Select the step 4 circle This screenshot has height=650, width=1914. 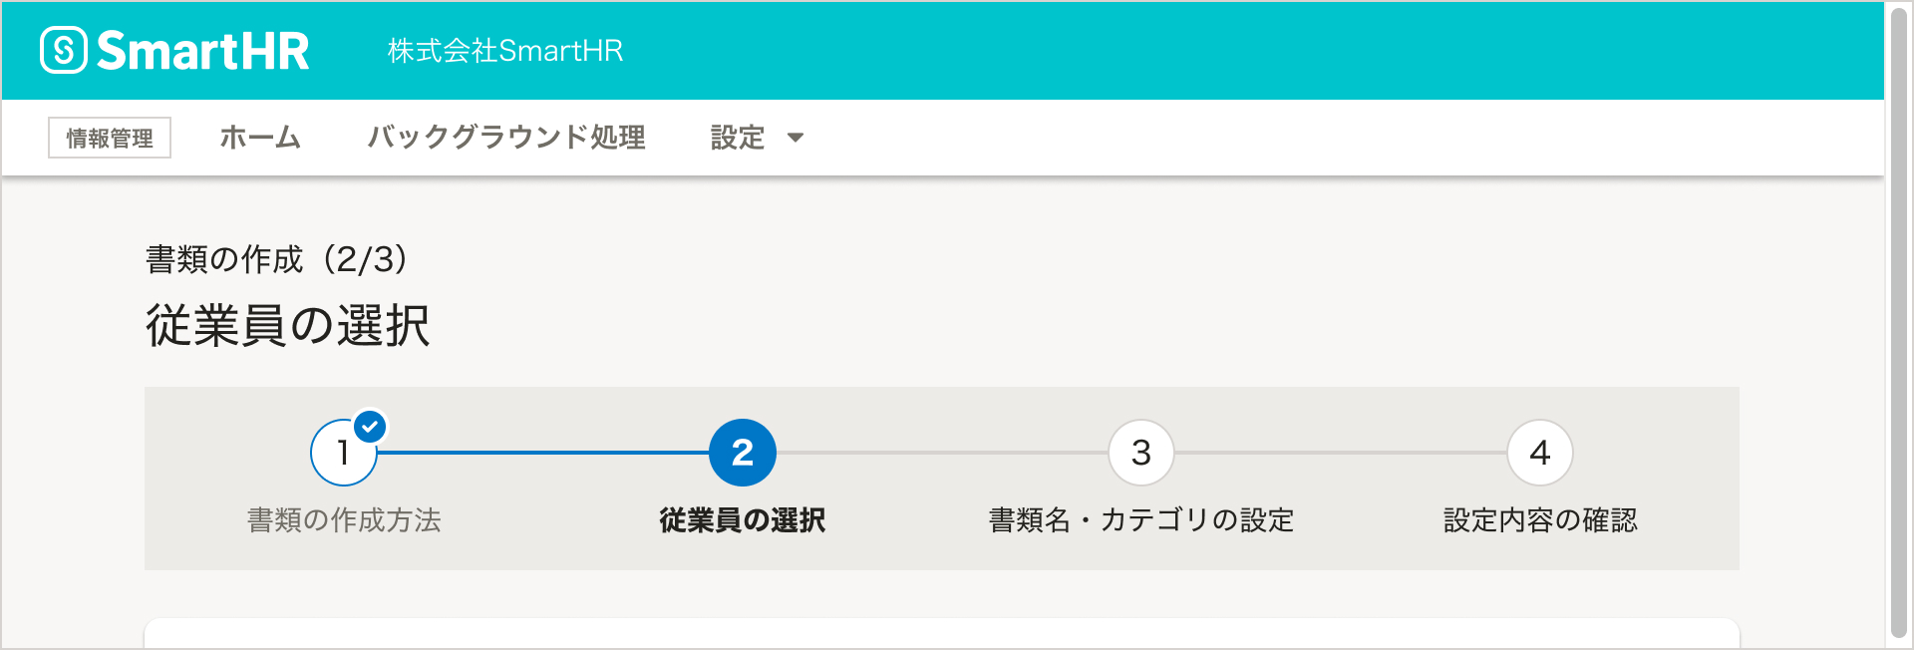point(1540,453)
